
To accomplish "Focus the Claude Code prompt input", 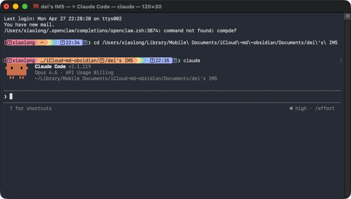I will coord(160,96).
